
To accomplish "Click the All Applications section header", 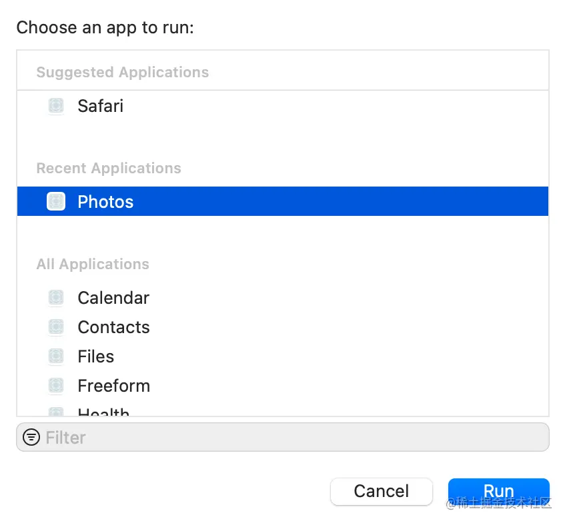I will click(93, 264).
